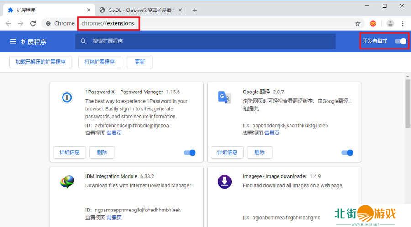The width and height of the screenshot is (411, 227).
Task: Disable the 1Password X extension toggle
Action: (x=190, y=152)
